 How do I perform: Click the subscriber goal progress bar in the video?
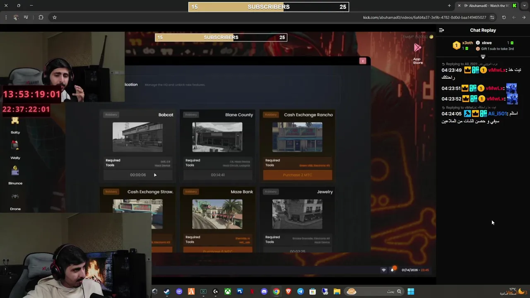[x=221, y=37]
